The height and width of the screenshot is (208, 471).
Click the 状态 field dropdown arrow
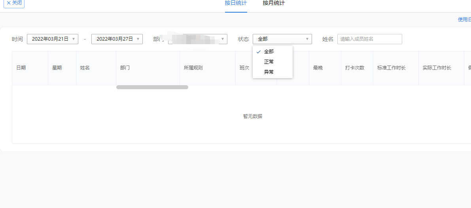click(307, 39)
